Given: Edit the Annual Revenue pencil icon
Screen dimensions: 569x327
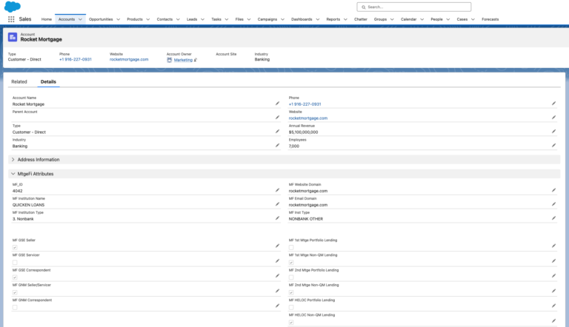Looking at the screenshot, I should 553,131.
